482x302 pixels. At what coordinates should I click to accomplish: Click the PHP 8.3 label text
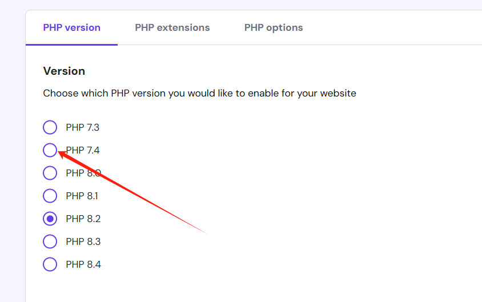pyautogui.click(x=83, y=241)
